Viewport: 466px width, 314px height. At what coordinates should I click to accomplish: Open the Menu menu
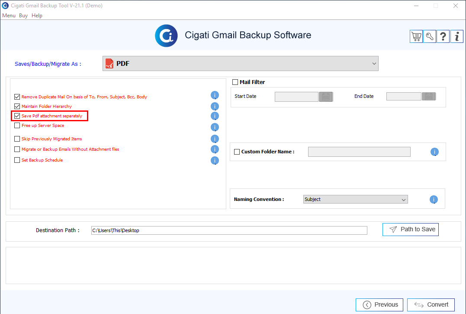pos(9,16)
